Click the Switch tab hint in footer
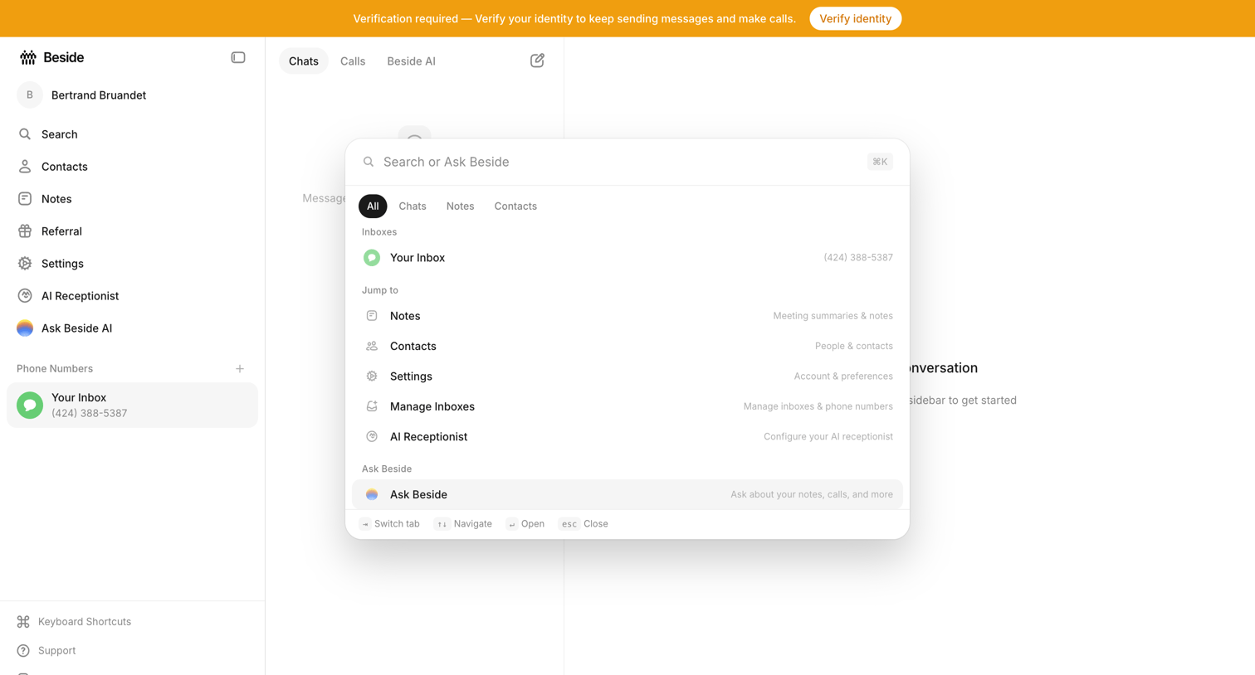Image resolution: width=1255 pixels, height=675 pixels. [x=389, y=524]
